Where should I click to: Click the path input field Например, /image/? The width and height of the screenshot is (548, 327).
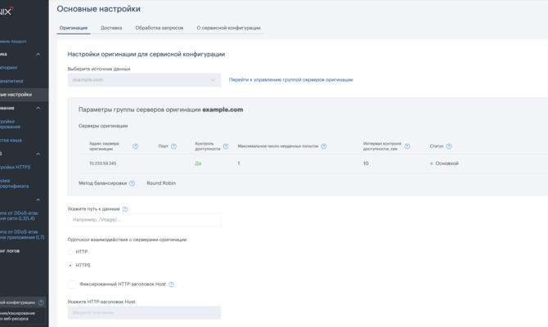tap(144, 220)
